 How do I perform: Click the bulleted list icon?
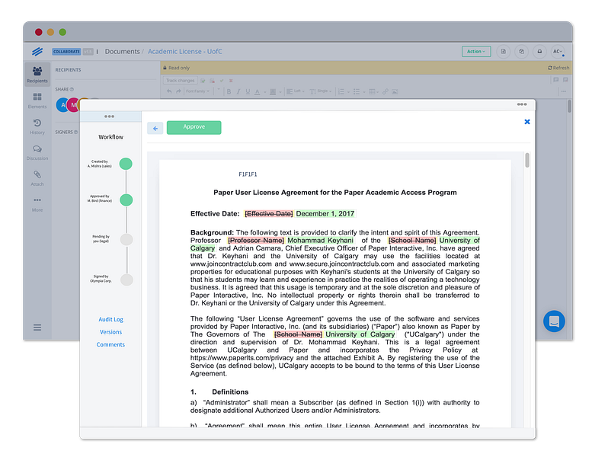[x=357, y=92]
